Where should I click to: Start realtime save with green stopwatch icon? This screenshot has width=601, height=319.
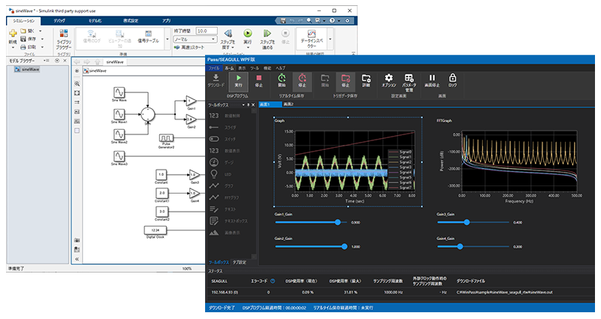282,78
